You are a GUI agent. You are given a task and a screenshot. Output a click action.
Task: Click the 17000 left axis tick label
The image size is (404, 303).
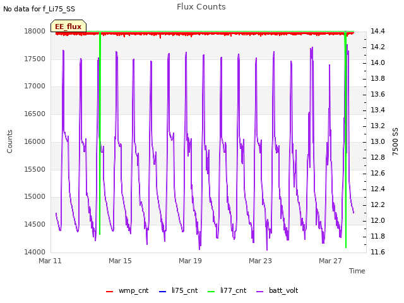(35, 86)
